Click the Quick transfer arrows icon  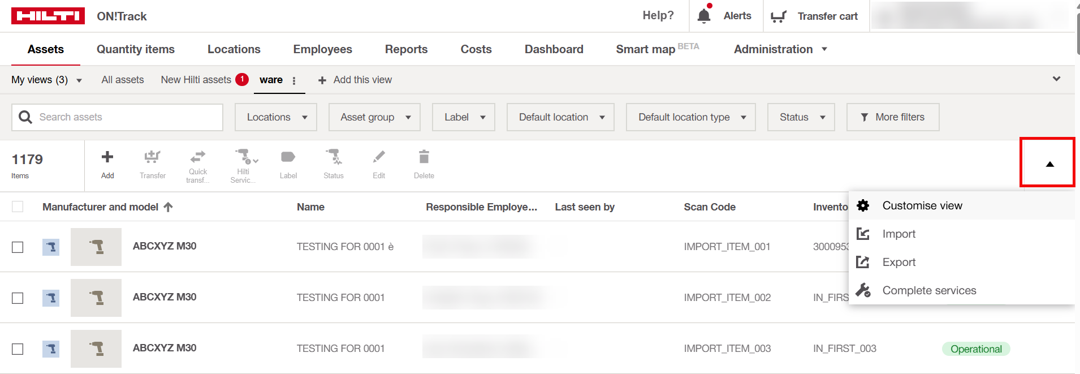[x=198, y=157]
